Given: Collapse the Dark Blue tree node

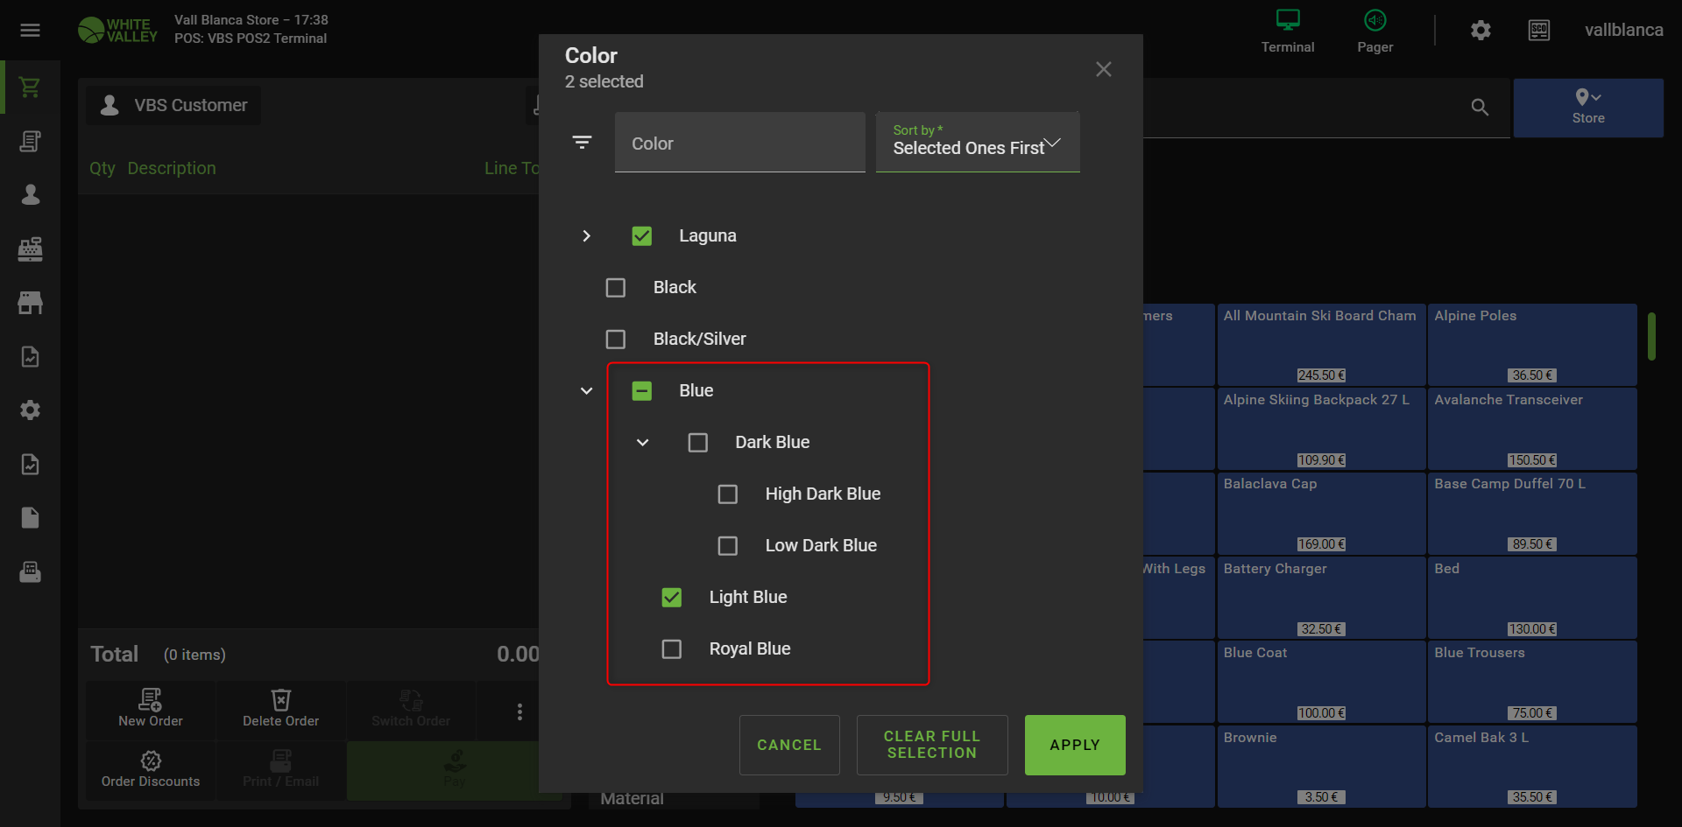Looking at the screenshot, I should (642, 443).
